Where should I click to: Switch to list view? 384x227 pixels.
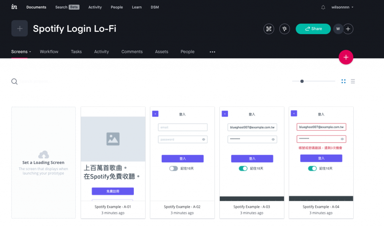coord(352,81)
